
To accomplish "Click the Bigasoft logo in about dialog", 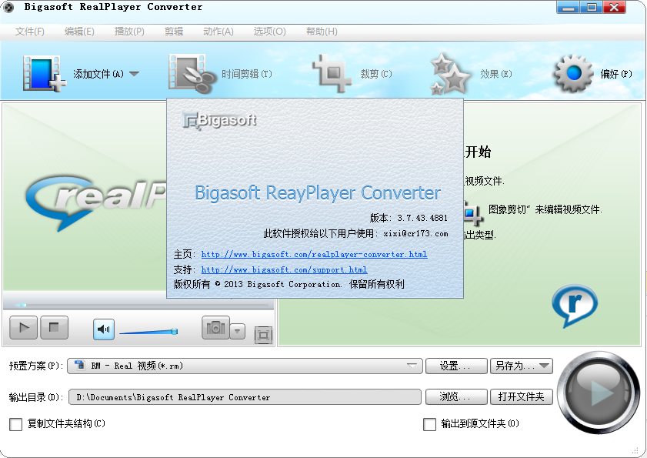I will point(219,121).
